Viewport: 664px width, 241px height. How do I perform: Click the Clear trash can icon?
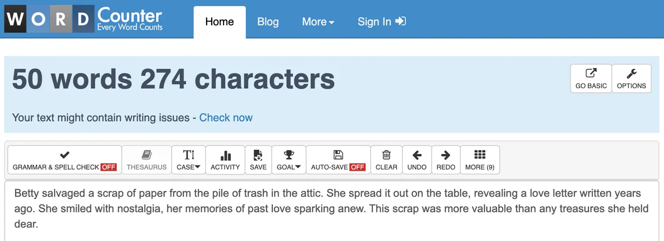[x=386, y=155]
